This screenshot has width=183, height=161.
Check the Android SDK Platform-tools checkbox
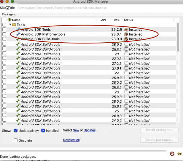click(4, 34)
